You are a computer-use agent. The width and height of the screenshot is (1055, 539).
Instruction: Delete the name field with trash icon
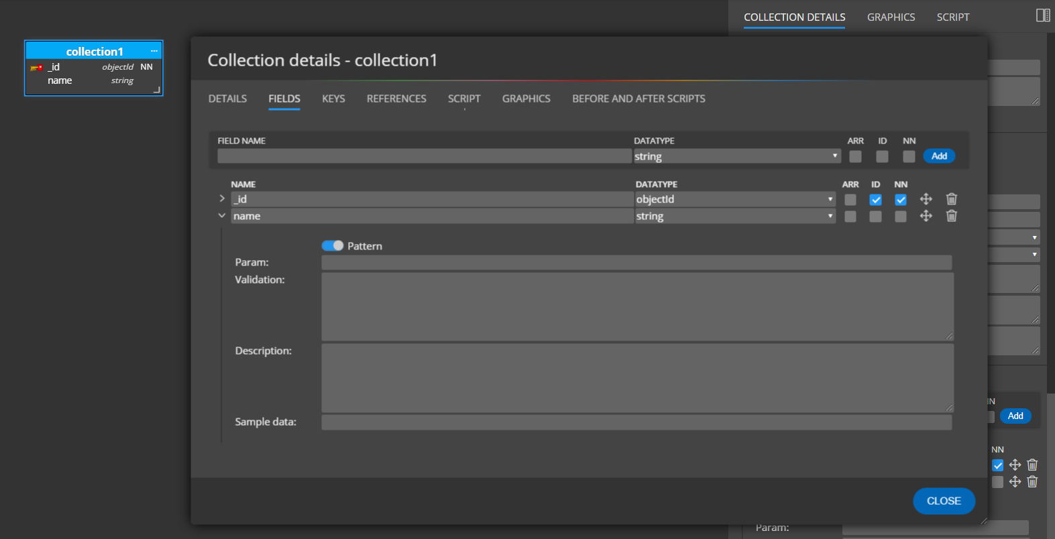click(x=952, y=216)
